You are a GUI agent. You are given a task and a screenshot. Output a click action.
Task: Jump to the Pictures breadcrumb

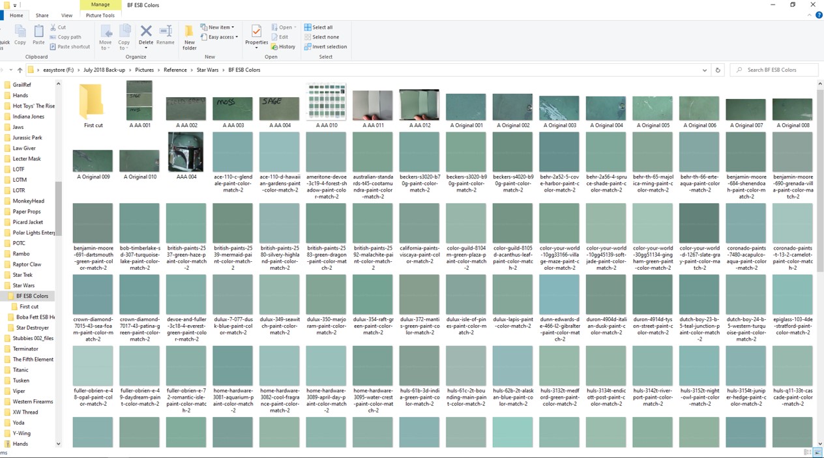pos(144,70)
